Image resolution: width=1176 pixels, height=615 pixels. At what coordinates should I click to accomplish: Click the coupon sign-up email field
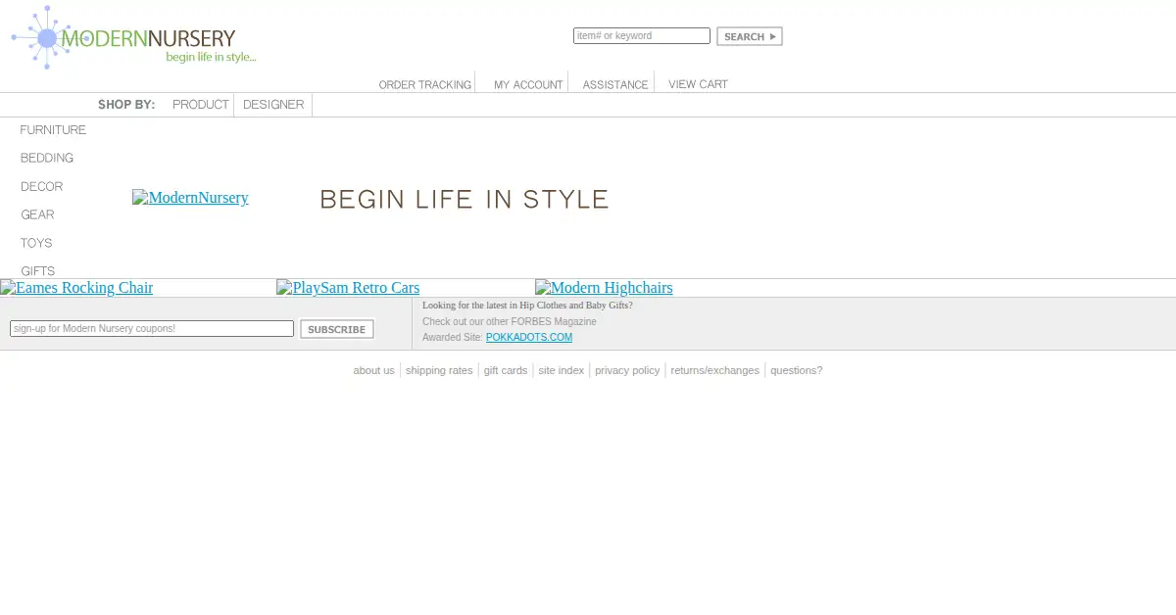pos(152,329)
